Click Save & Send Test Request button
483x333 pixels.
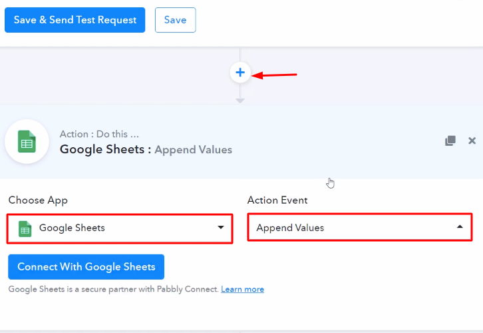click(x=75, y=20)
